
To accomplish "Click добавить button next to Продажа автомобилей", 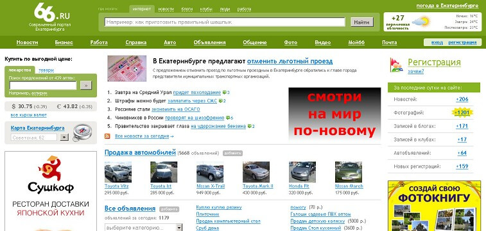I will (x=232, y=153).
